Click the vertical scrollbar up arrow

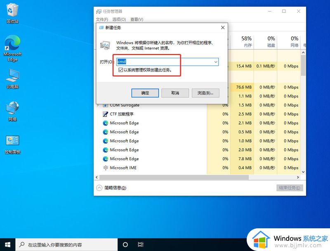pyautogui.click(x=303, y=52)
